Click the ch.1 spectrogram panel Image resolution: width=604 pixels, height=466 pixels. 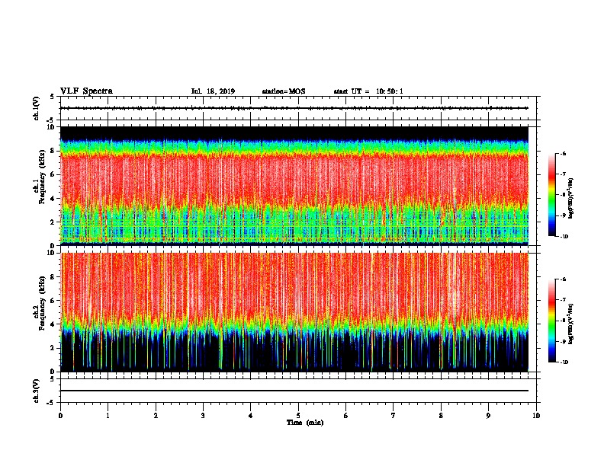coord(294,186)
